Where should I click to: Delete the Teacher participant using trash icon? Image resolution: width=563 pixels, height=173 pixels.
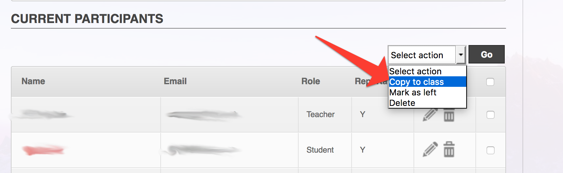449,115
